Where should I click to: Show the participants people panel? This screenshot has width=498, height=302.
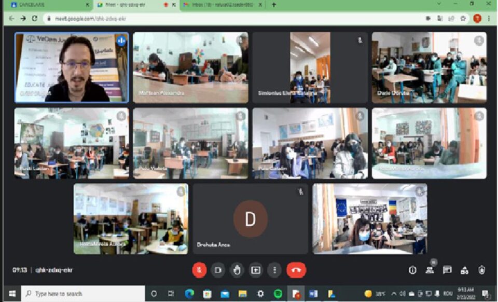point(430,270)
